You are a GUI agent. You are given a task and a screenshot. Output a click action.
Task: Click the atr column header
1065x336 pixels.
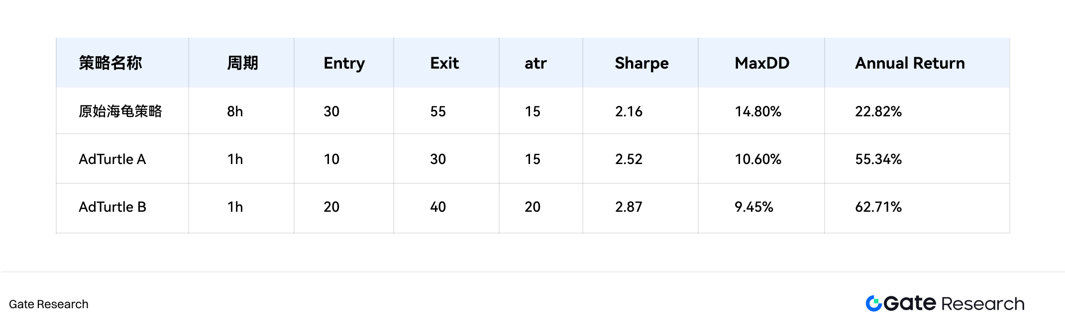[535, 63]
